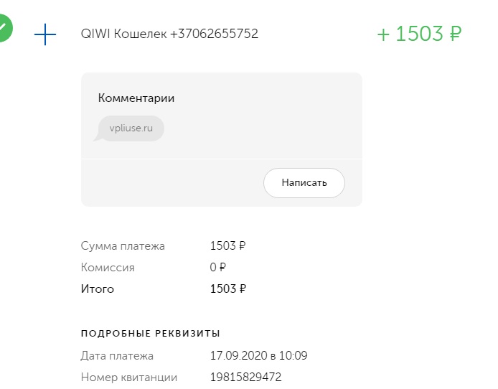Click the Комиссия label

tap(108, 268)
